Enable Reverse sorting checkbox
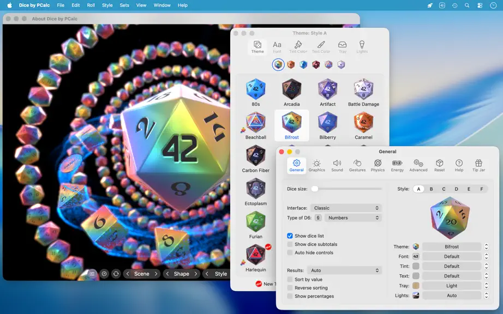Viewport: 503px width, 314px height. coord(290,288)
